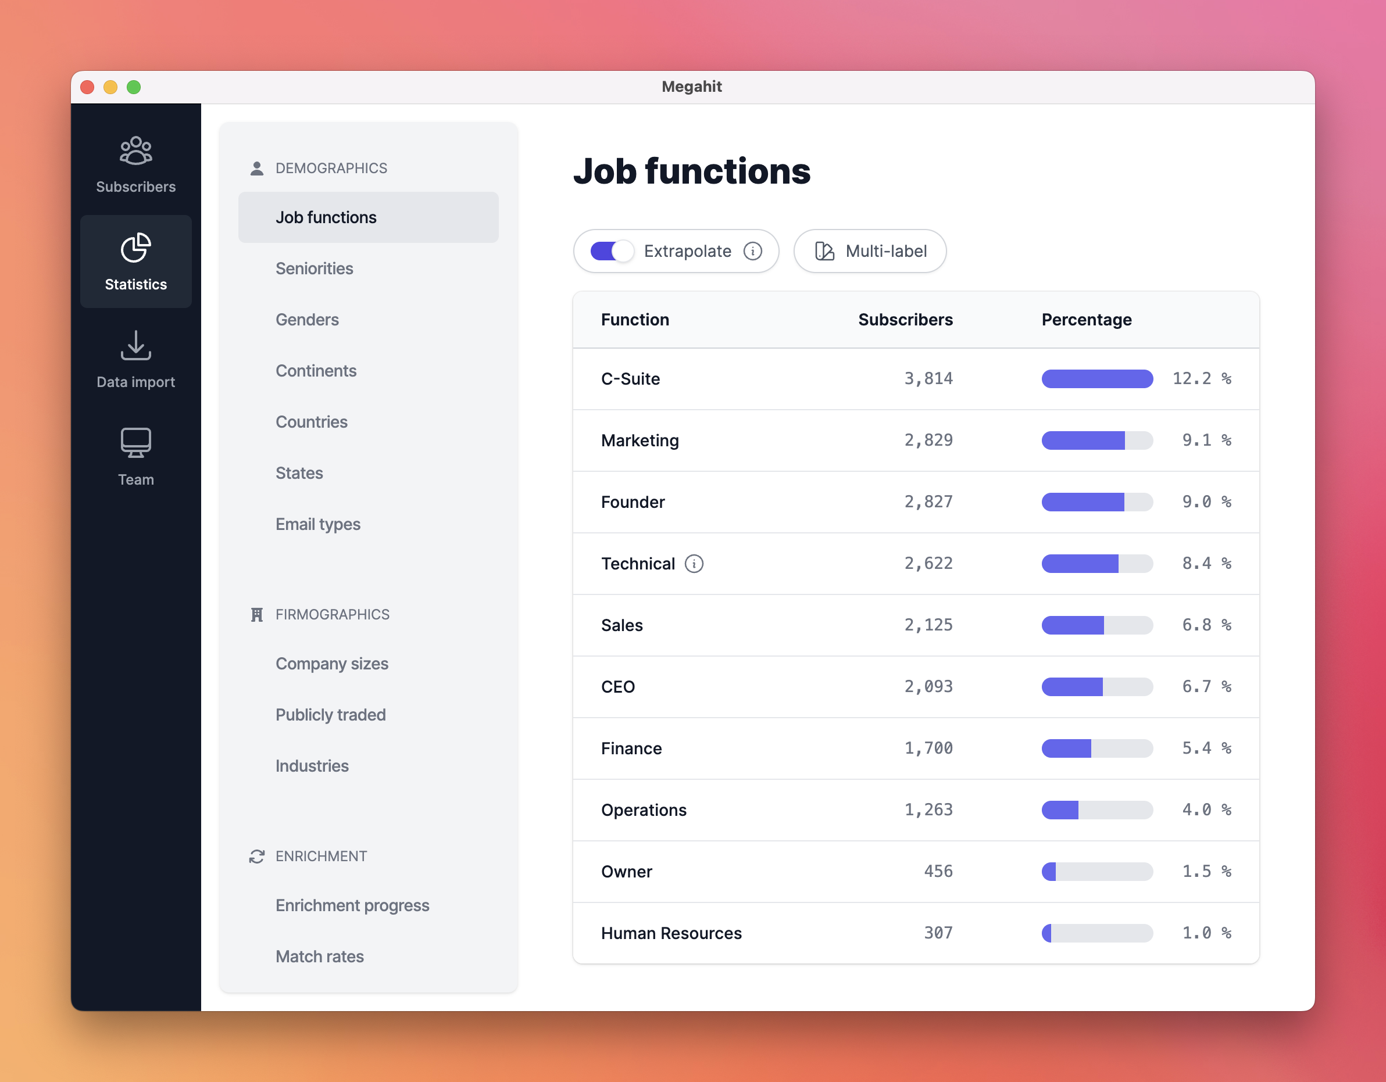Screen dimensions: 1386x1082
Task: Open the Genders statistics page
Action: (306, 319)
